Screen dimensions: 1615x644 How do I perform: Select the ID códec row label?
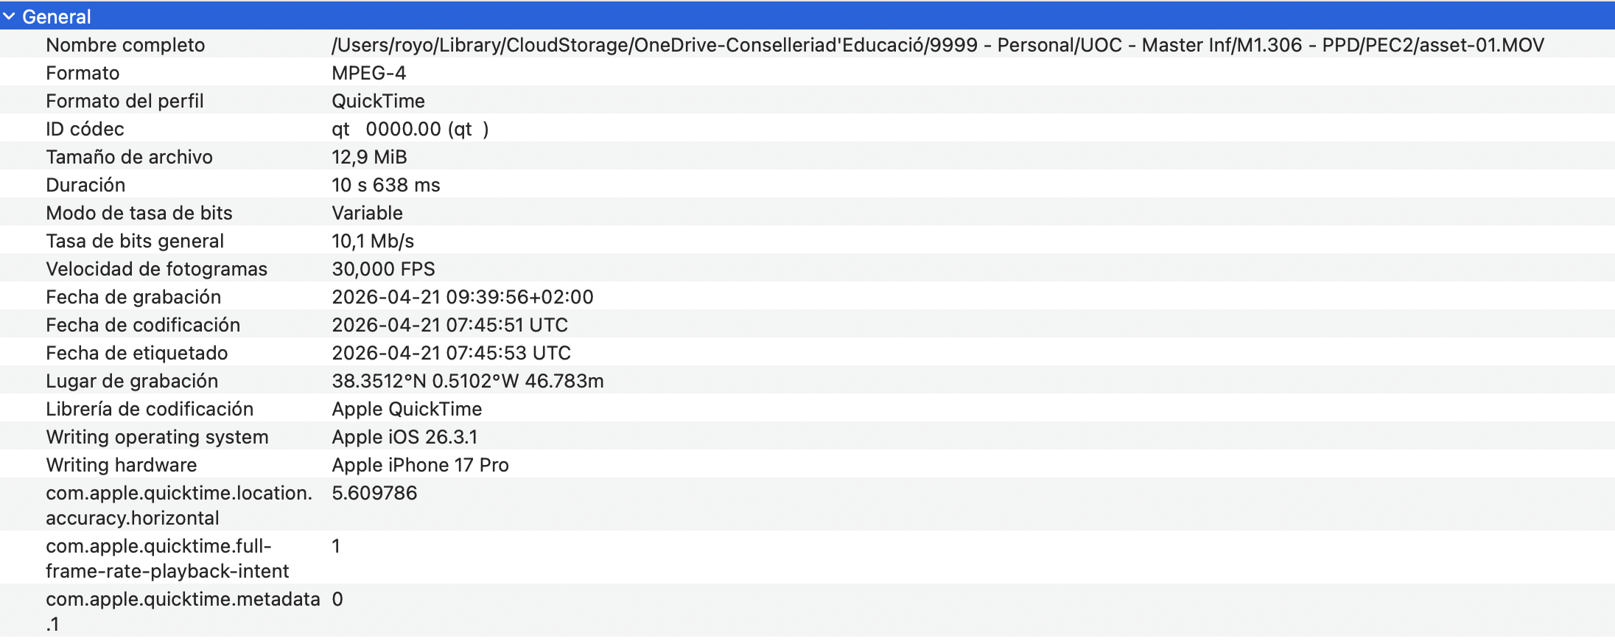tap(85, 129)
